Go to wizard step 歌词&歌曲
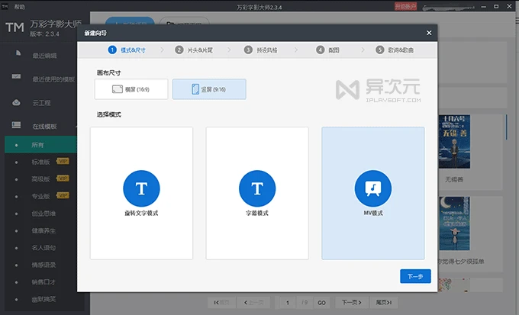Viewport: 519px width, 315px height. 395,50
